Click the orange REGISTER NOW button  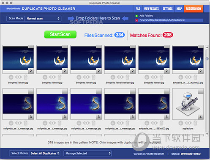click(194, 9)
